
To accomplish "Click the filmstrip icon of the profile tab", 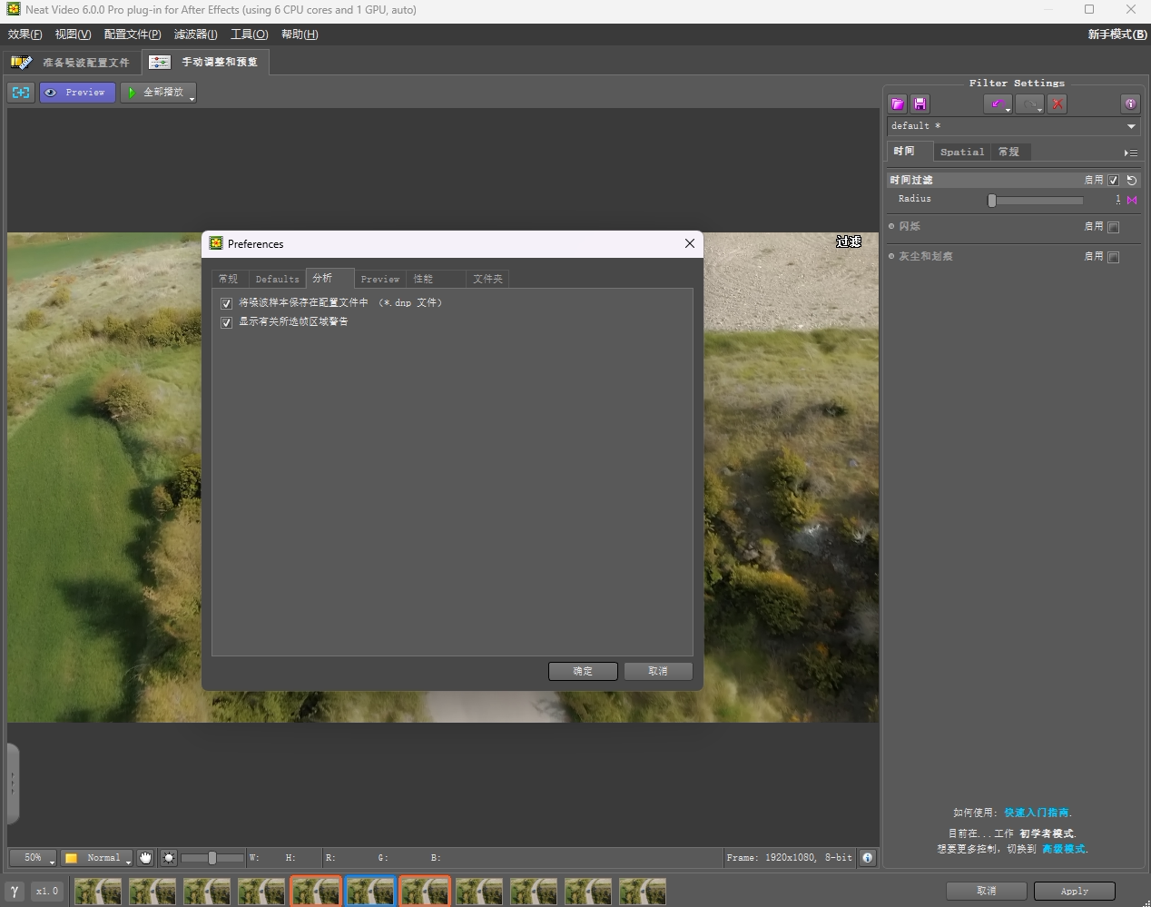I will click(x=21, y=62).
